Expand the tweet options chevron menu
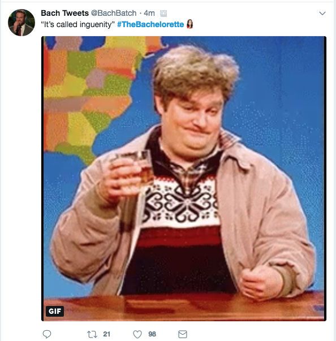The width and height of the screenshot is (336, 341). click(322, 14)
